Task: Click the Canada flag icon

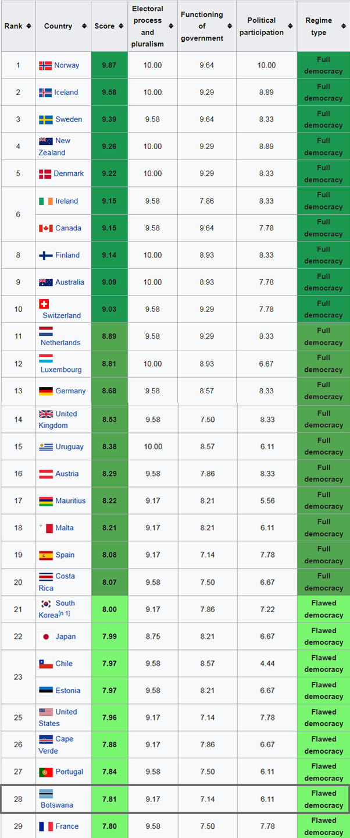Action: pos(46,228)
